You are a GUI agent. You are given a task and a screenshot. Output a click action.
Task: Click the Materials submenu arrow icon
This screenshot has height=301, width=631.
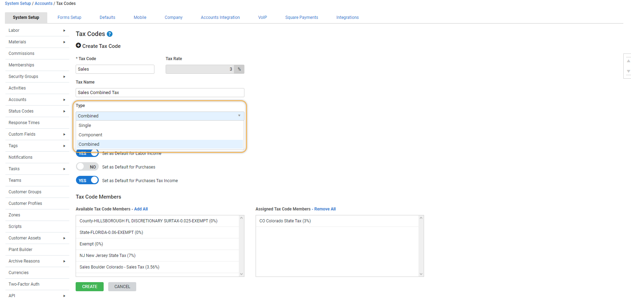point(64,42)
